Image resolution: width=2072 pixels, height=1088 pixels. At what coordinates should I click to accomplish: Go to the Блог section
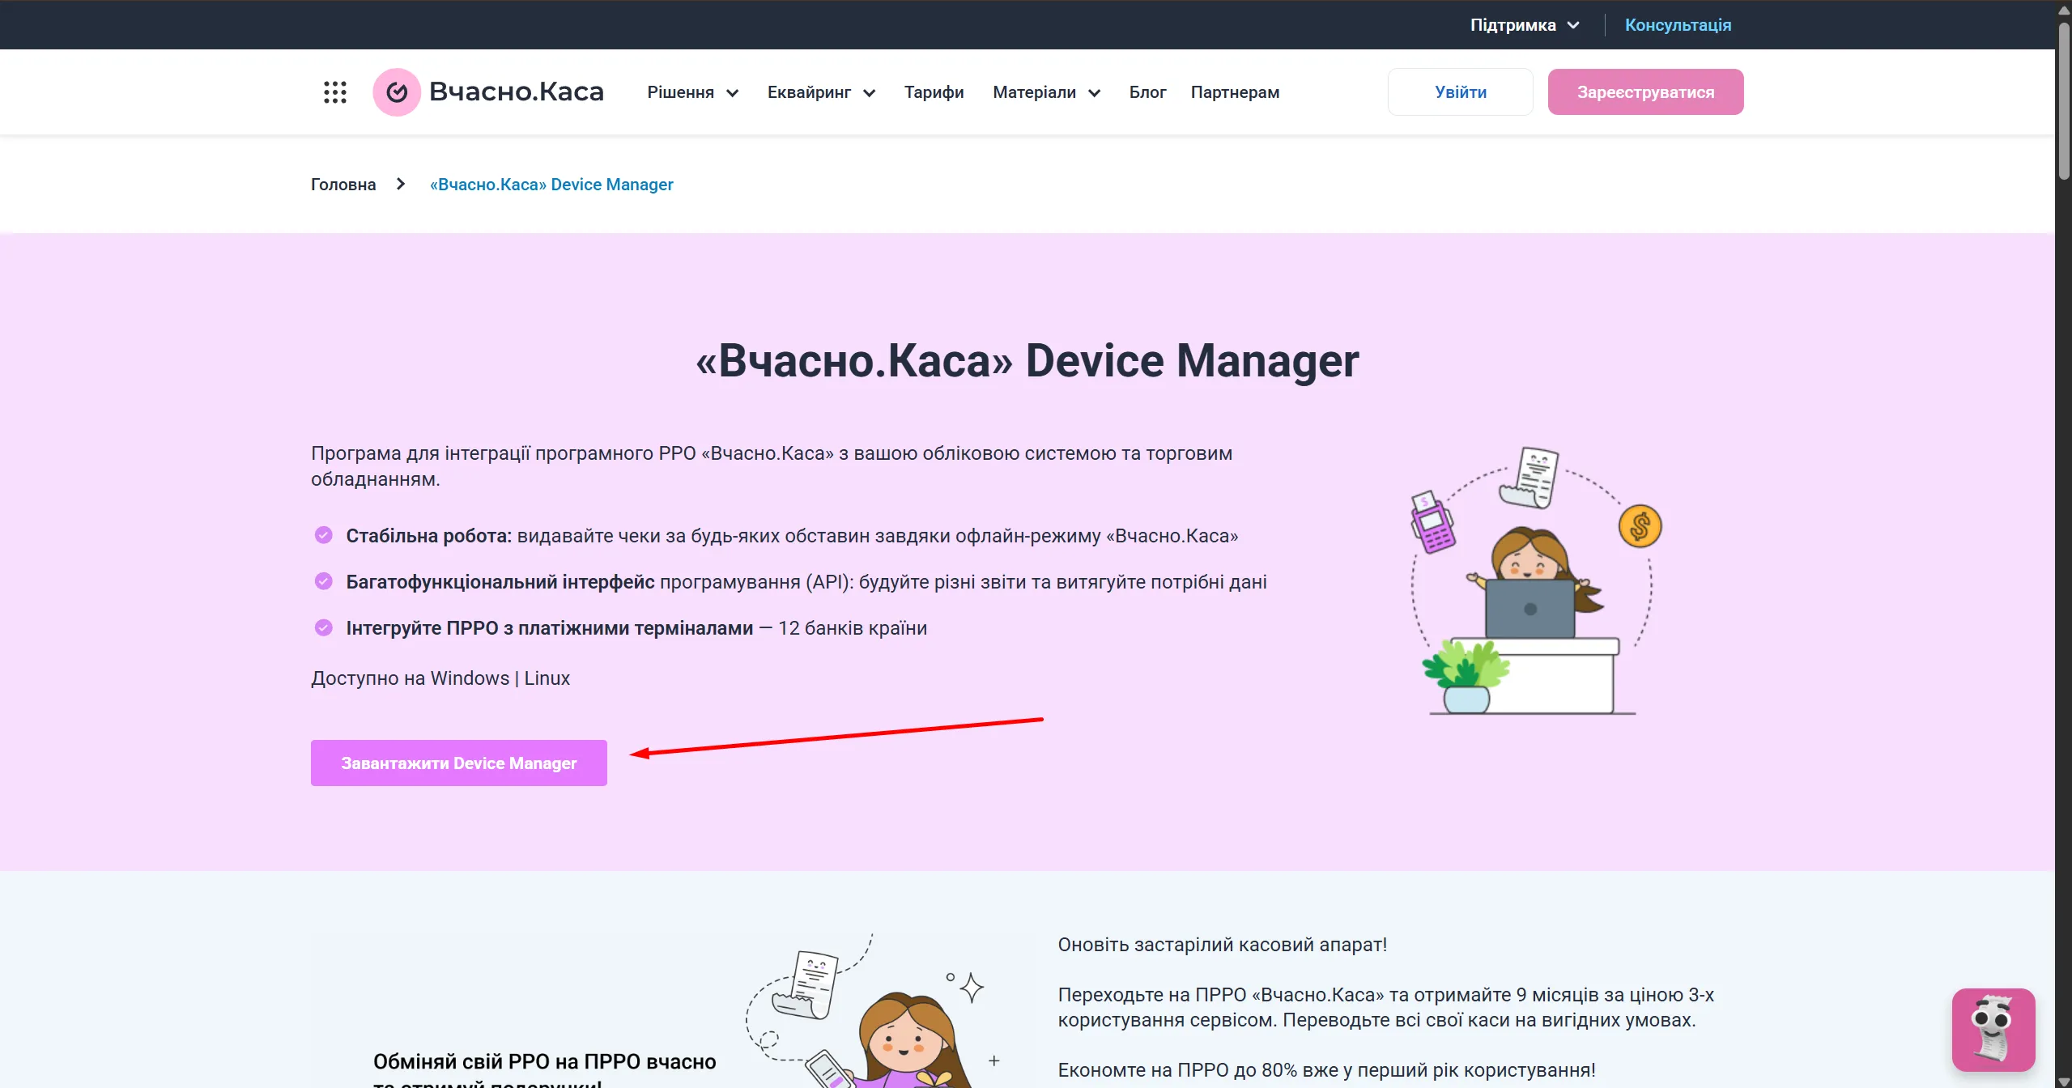point(1147,93)
